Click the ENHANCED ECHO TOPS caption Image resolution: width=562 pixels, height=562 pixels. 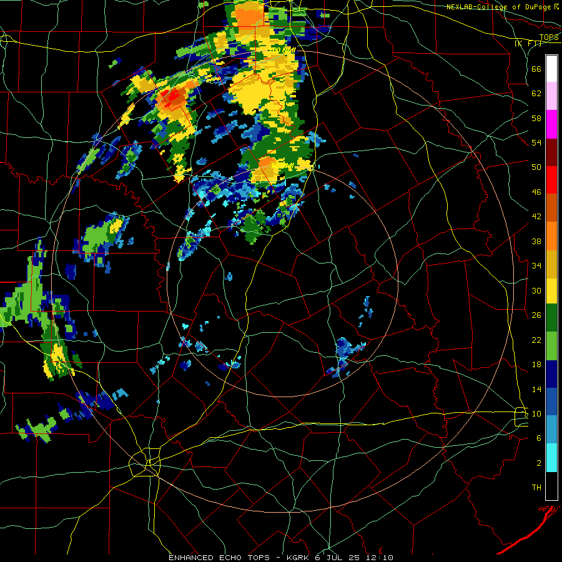pyautogui.click(x=219, y=558)
